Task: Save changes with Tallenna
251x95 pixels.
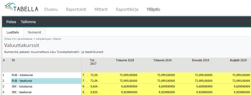Action: coord(28,22)
